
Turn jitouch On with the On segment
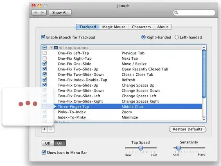60,143
